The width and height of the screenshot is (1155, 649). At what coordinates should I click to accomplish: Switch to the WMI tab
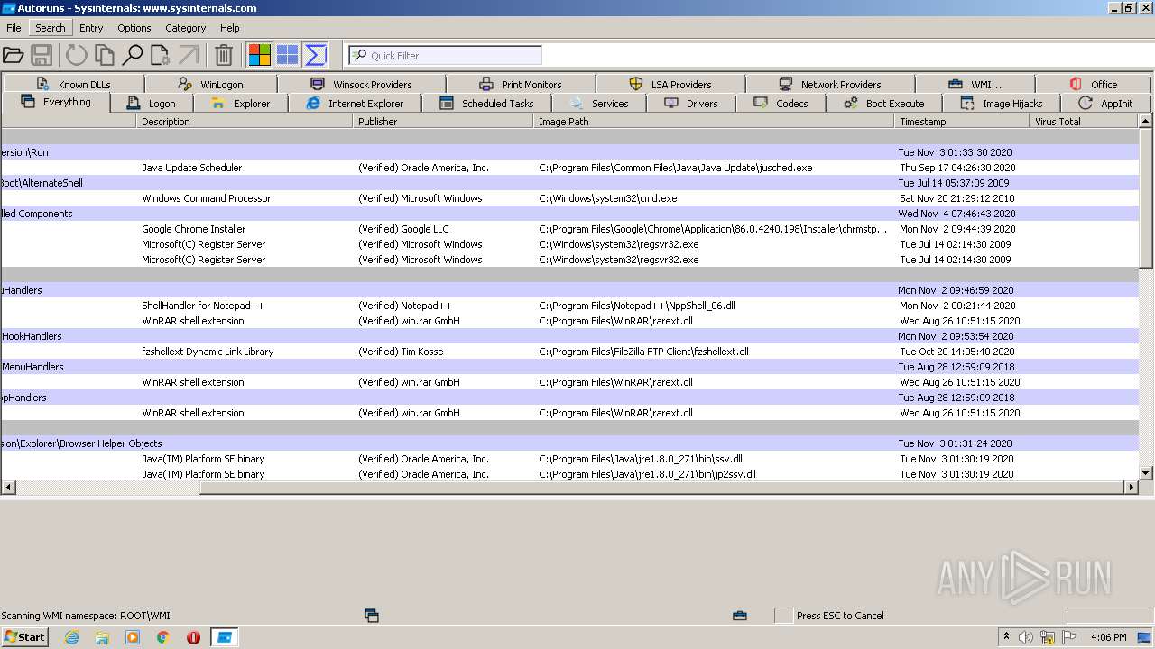(x=975, y=84)
